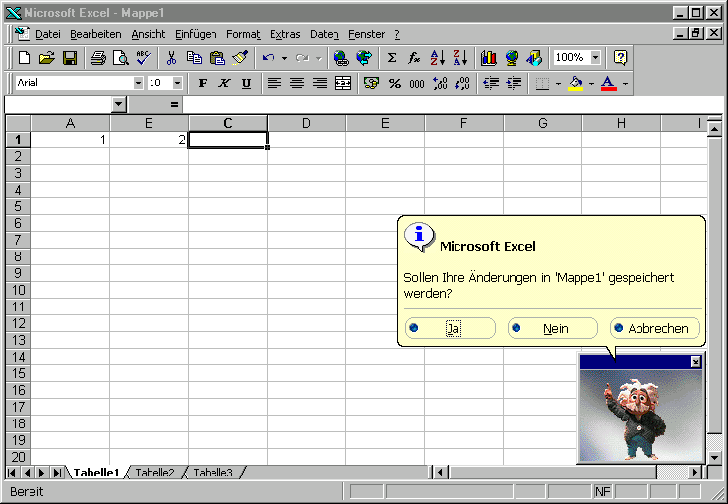This screenshot has width=728, height=504.
Task: Toggle underline U formatting
Action: pos(247,84)
